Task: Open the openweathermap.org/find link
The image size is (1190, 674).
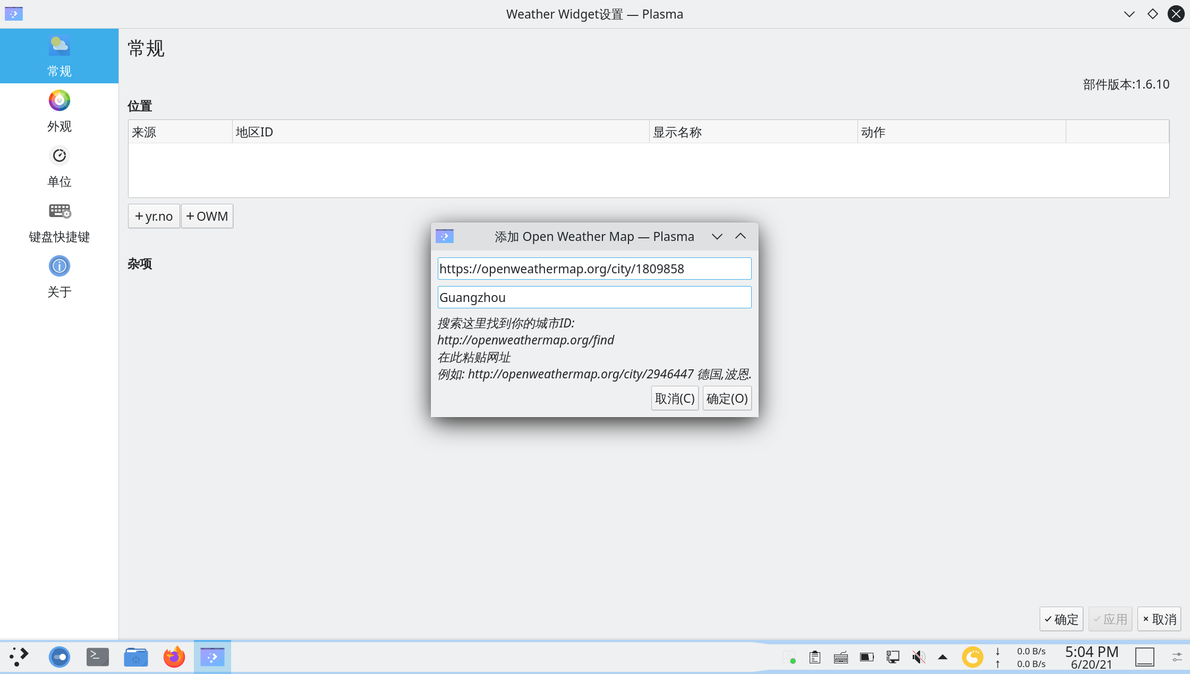Action: (526, 340)
